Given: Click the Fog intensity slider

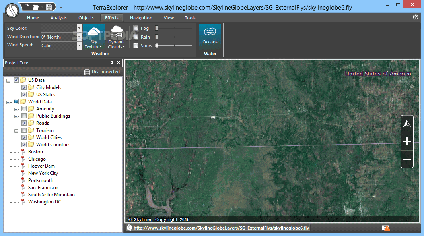Looking at the screenshot, I should click(x=173, y=28).
